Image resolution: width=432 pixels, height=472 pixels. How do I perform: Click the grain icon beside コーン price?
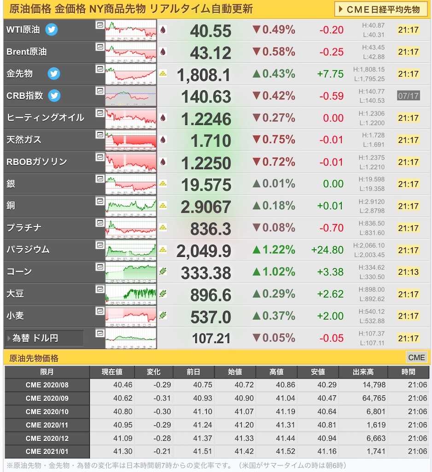point(163,271)
